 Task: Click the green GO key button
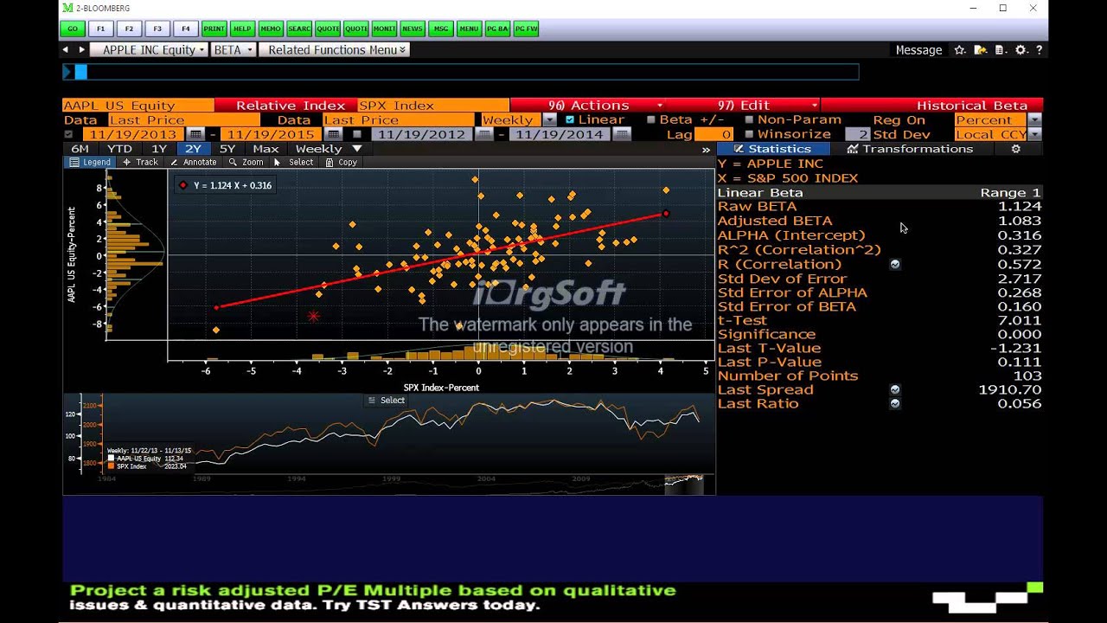(x=73, y=29)
